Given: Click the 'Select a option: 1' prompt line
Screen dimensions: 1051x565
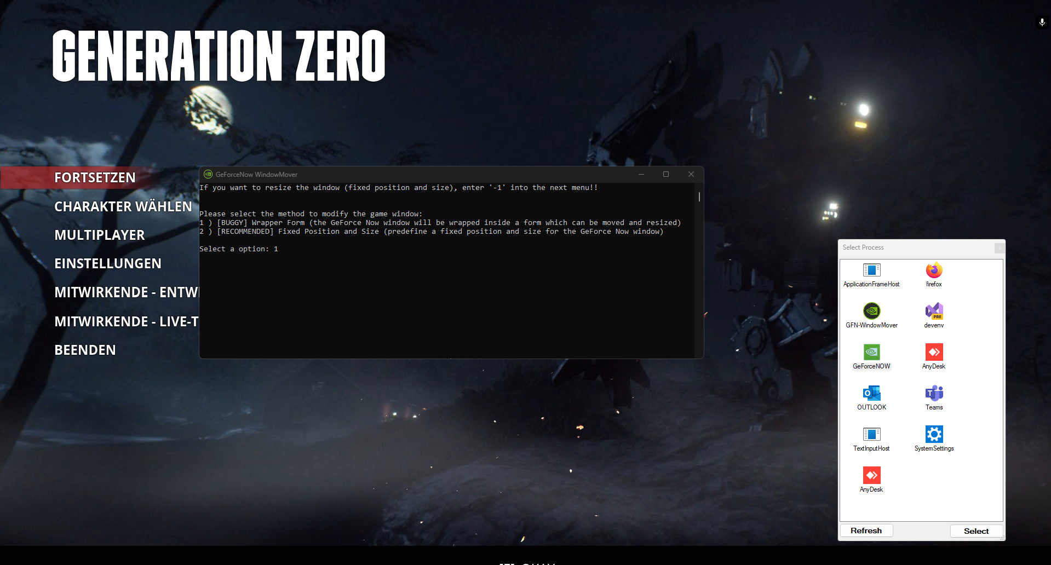Looking at the screenshot, I should [x=239, y=249].
